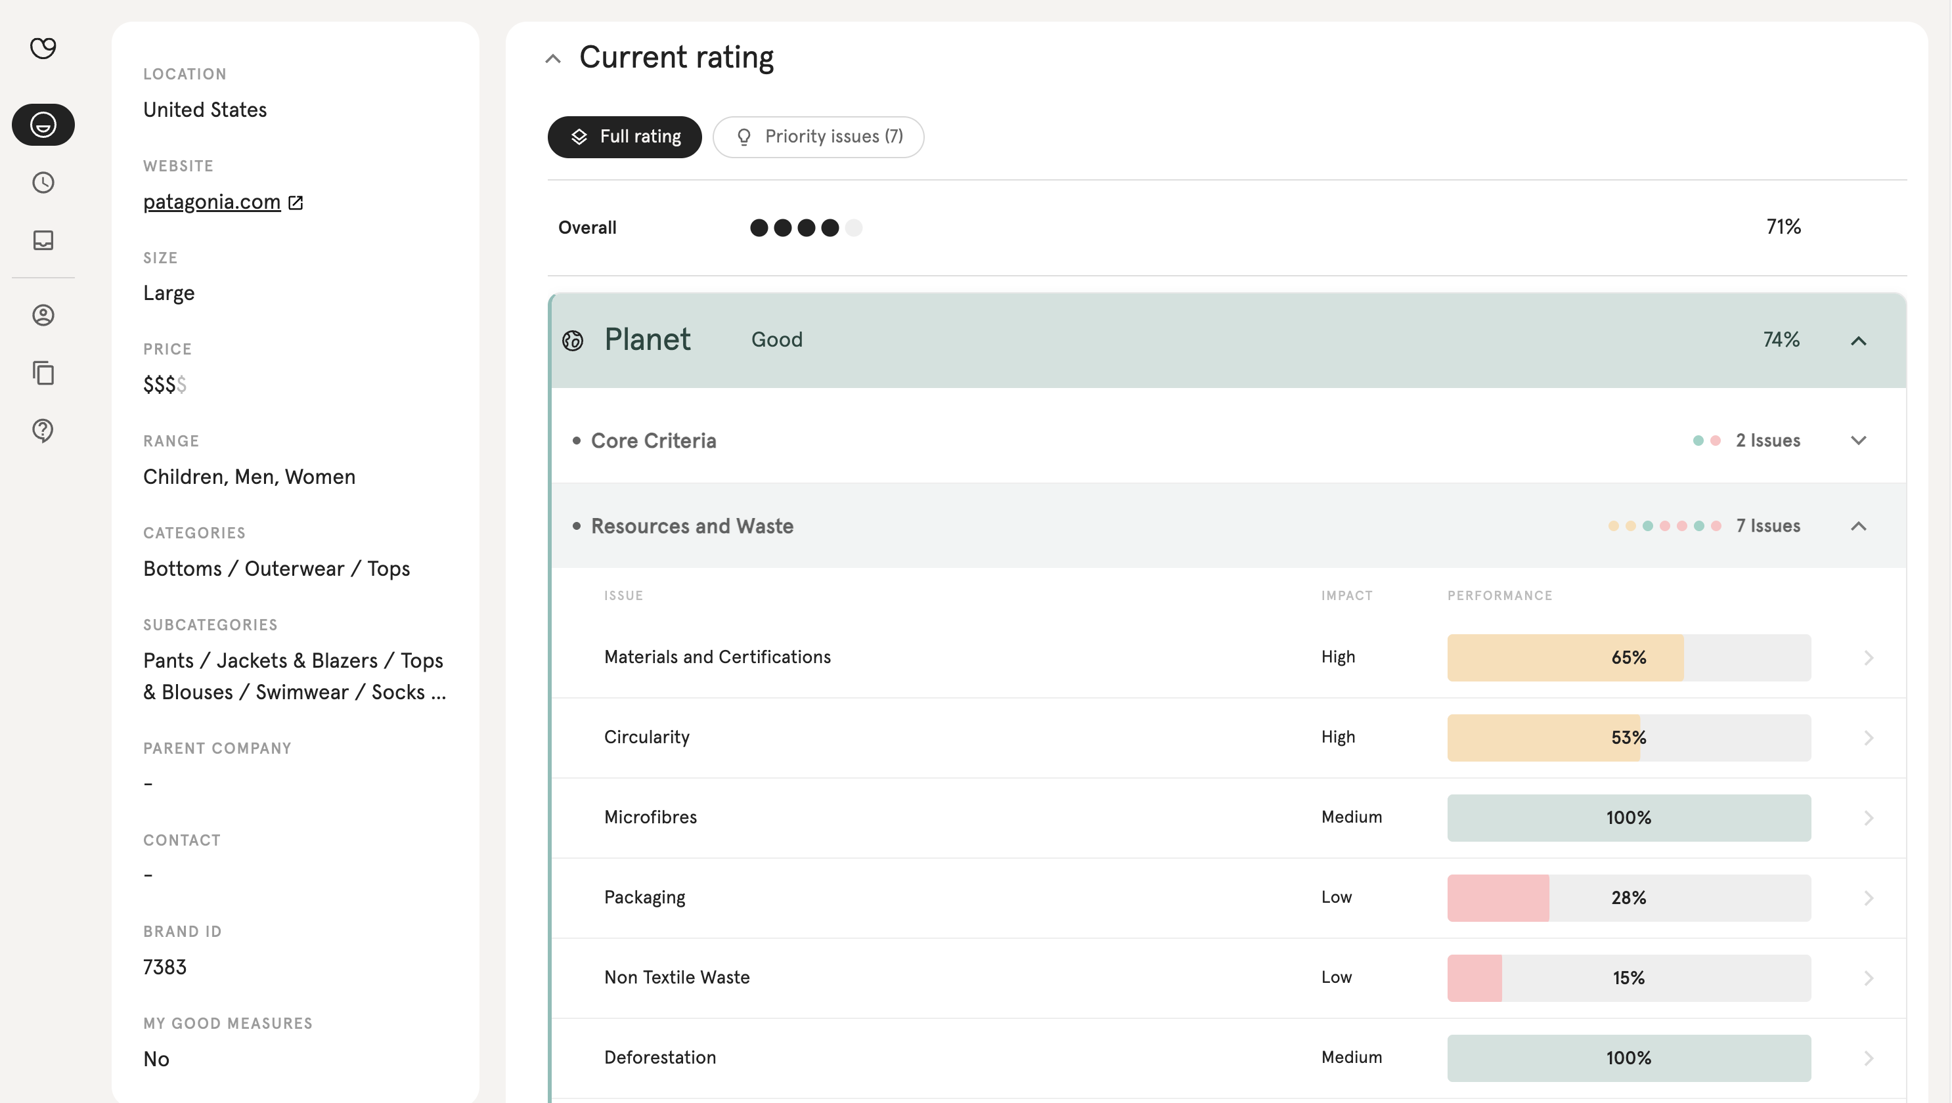
Task: Collapse the Planet section chevron
Action: 1859,341
